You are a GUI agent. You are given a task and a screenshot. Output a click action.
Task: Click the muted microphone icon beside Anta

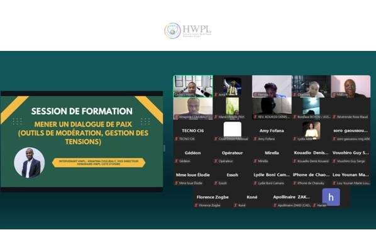216,95
